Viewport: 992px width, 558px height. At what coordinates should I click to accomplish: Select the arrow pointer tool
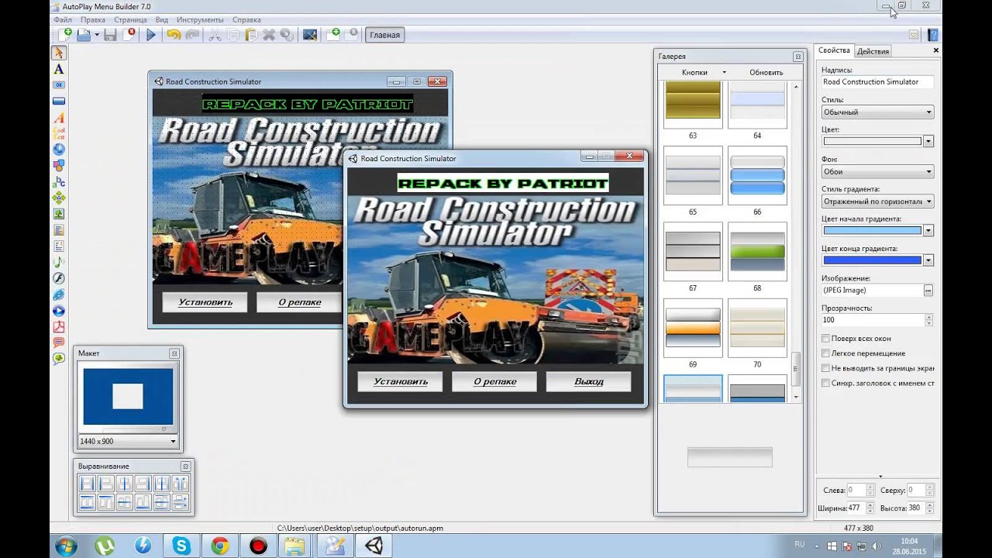[58, 53]
